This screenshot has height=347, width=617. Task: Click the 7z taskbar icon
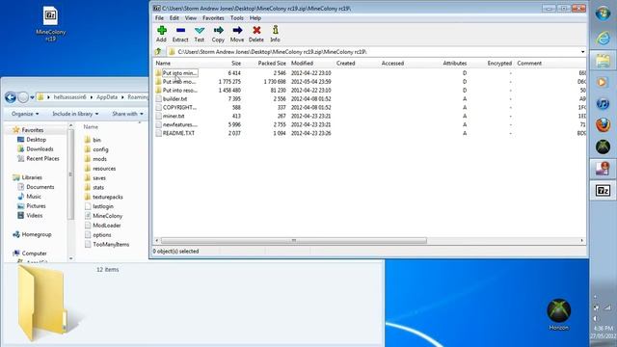(x=603, y=191)
